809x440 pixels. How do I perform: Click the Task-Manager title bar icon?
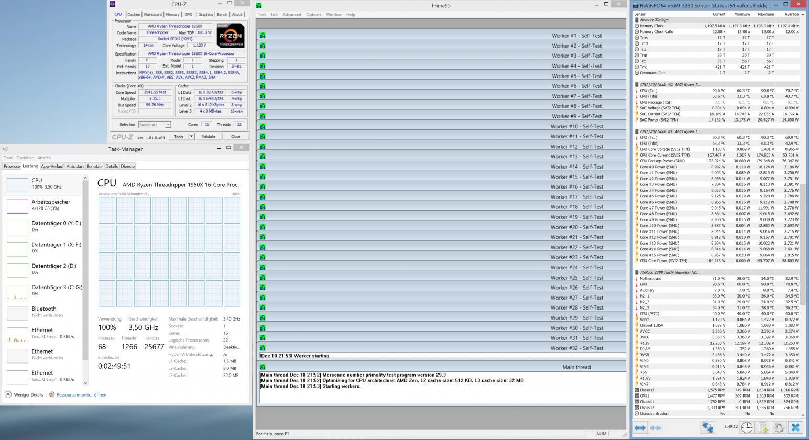(x=5, y=149)
